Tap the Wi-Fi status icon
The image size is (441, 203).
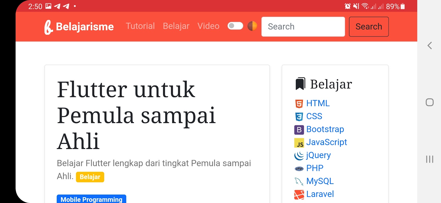coord(365,6)
